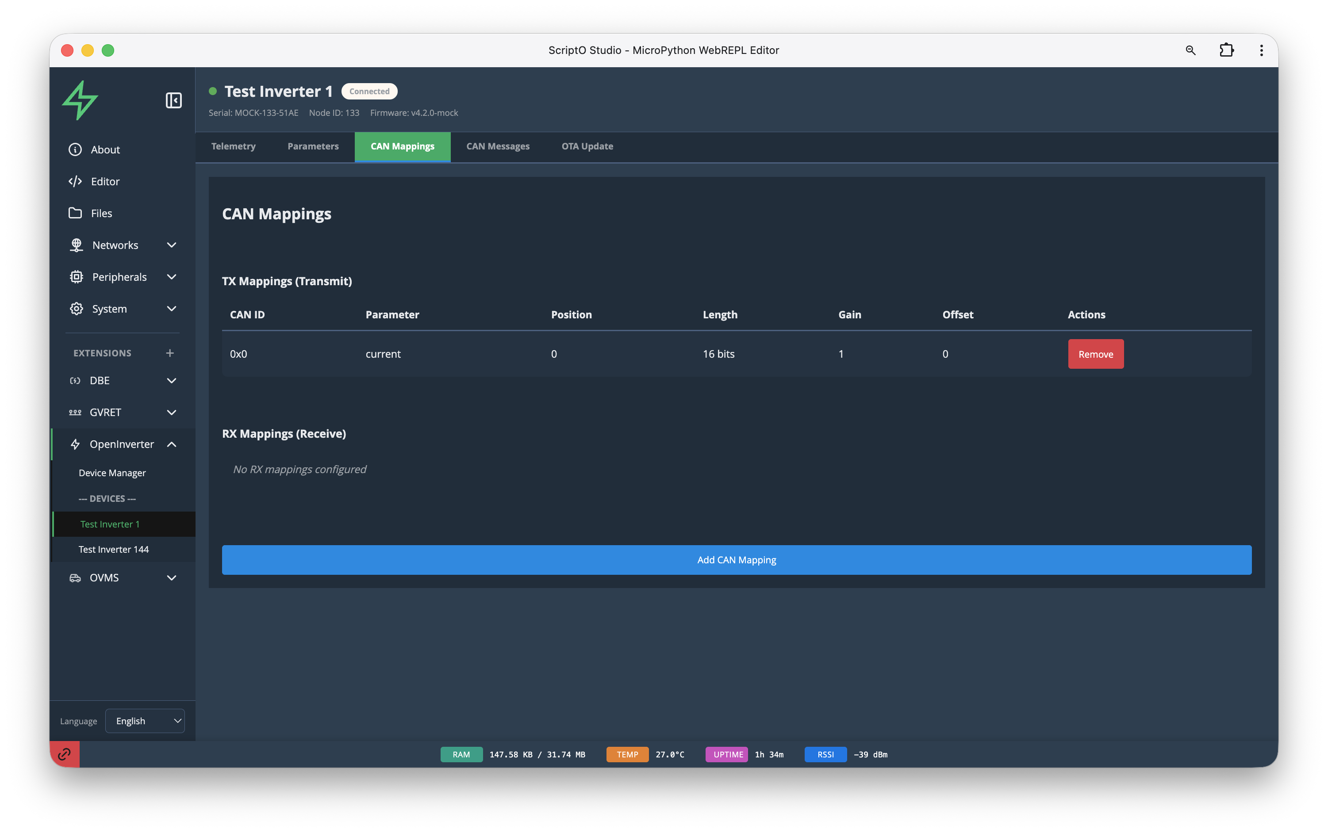Viewport: 1328px width, 833px height.
Task: Expand the Networks menu chevron
Action: point(171,245)
